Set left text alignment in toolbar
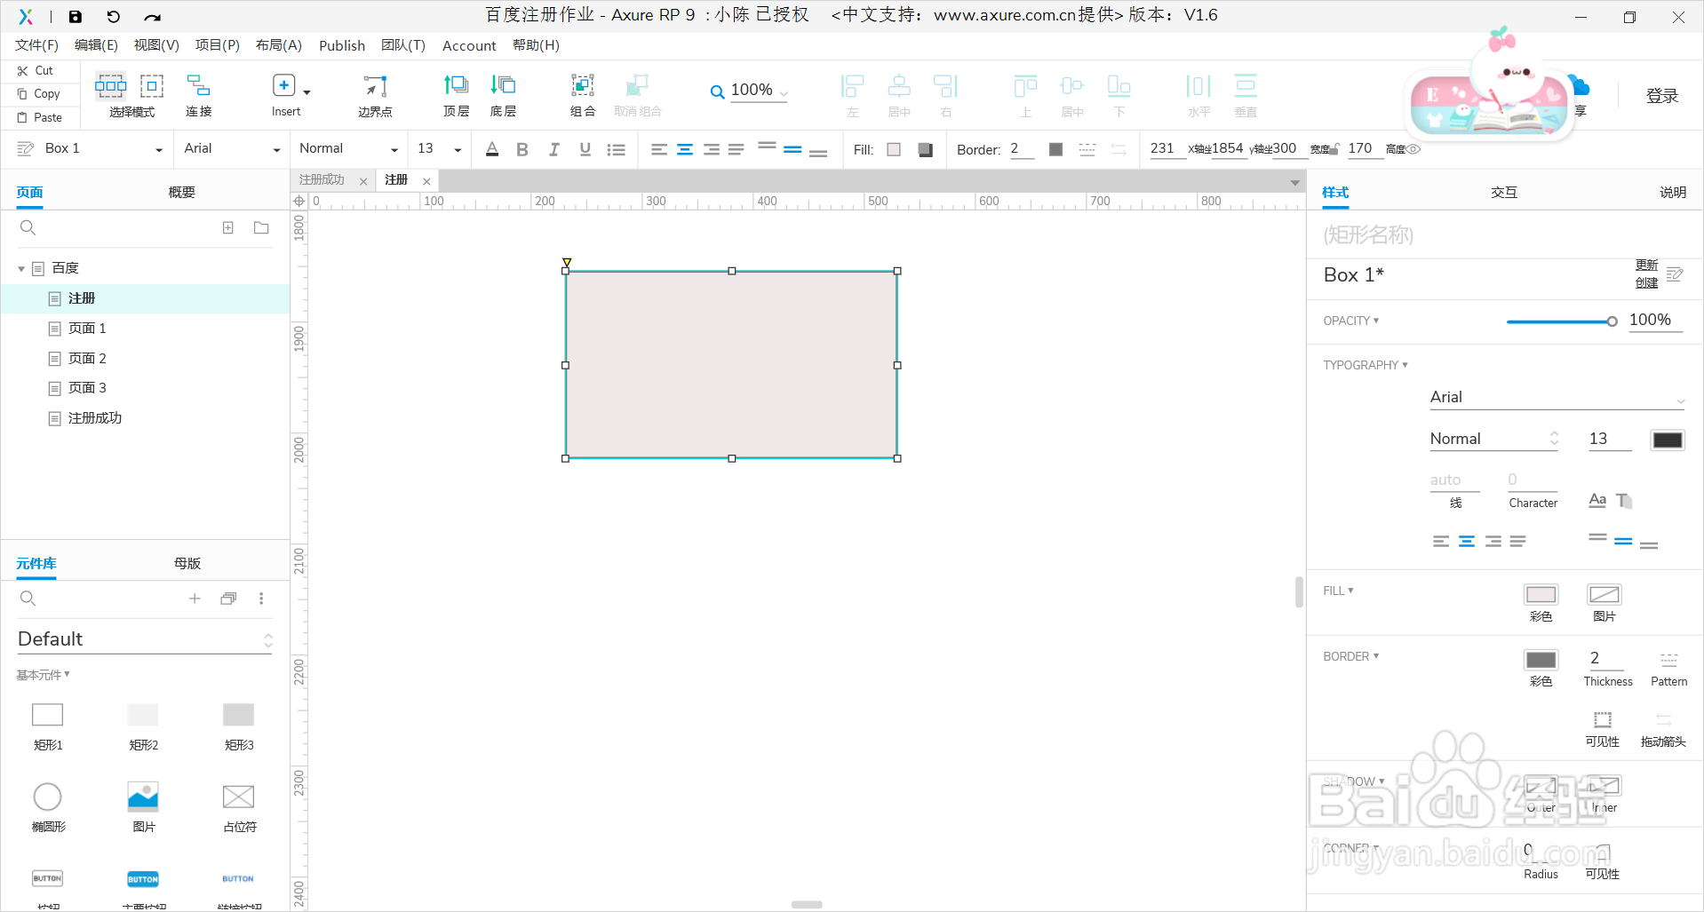 click(658, 149)
